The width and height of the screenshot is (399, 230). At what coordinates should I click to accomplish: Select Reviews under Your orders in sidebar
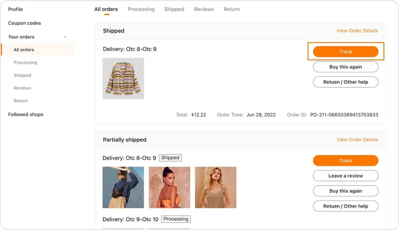22,88
